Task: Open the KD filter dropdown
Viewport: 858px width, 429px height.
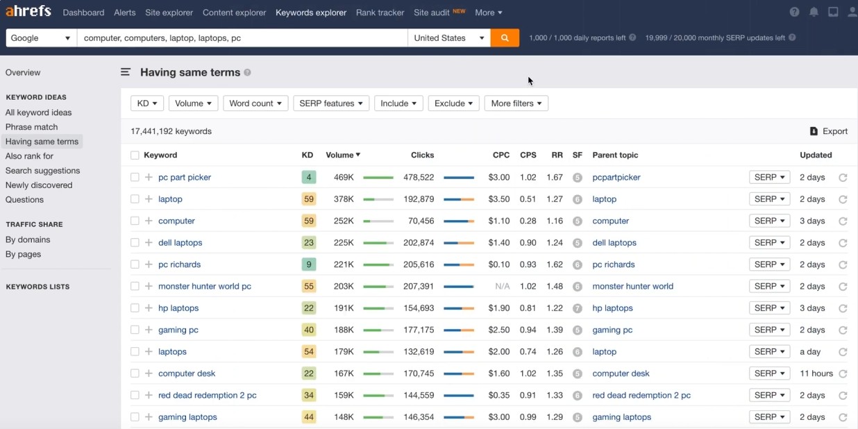Action: coord(147,103)
